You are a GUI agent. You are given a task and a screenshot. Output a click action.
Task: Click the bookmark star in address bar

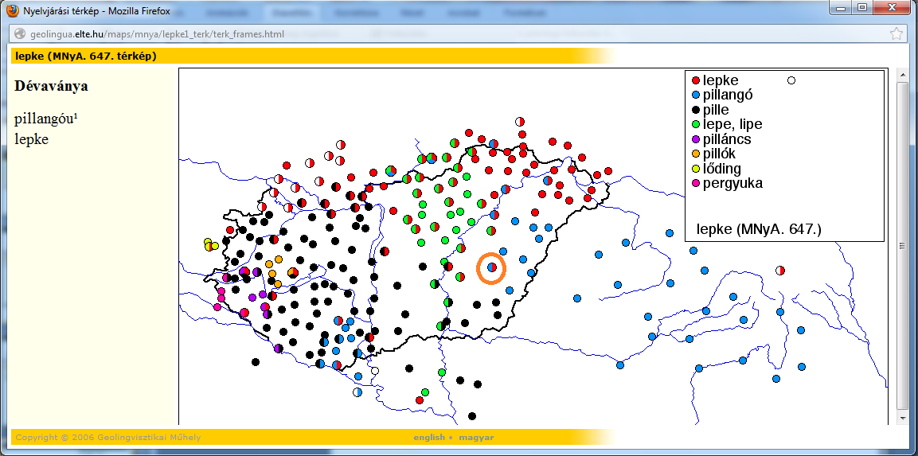896,33
